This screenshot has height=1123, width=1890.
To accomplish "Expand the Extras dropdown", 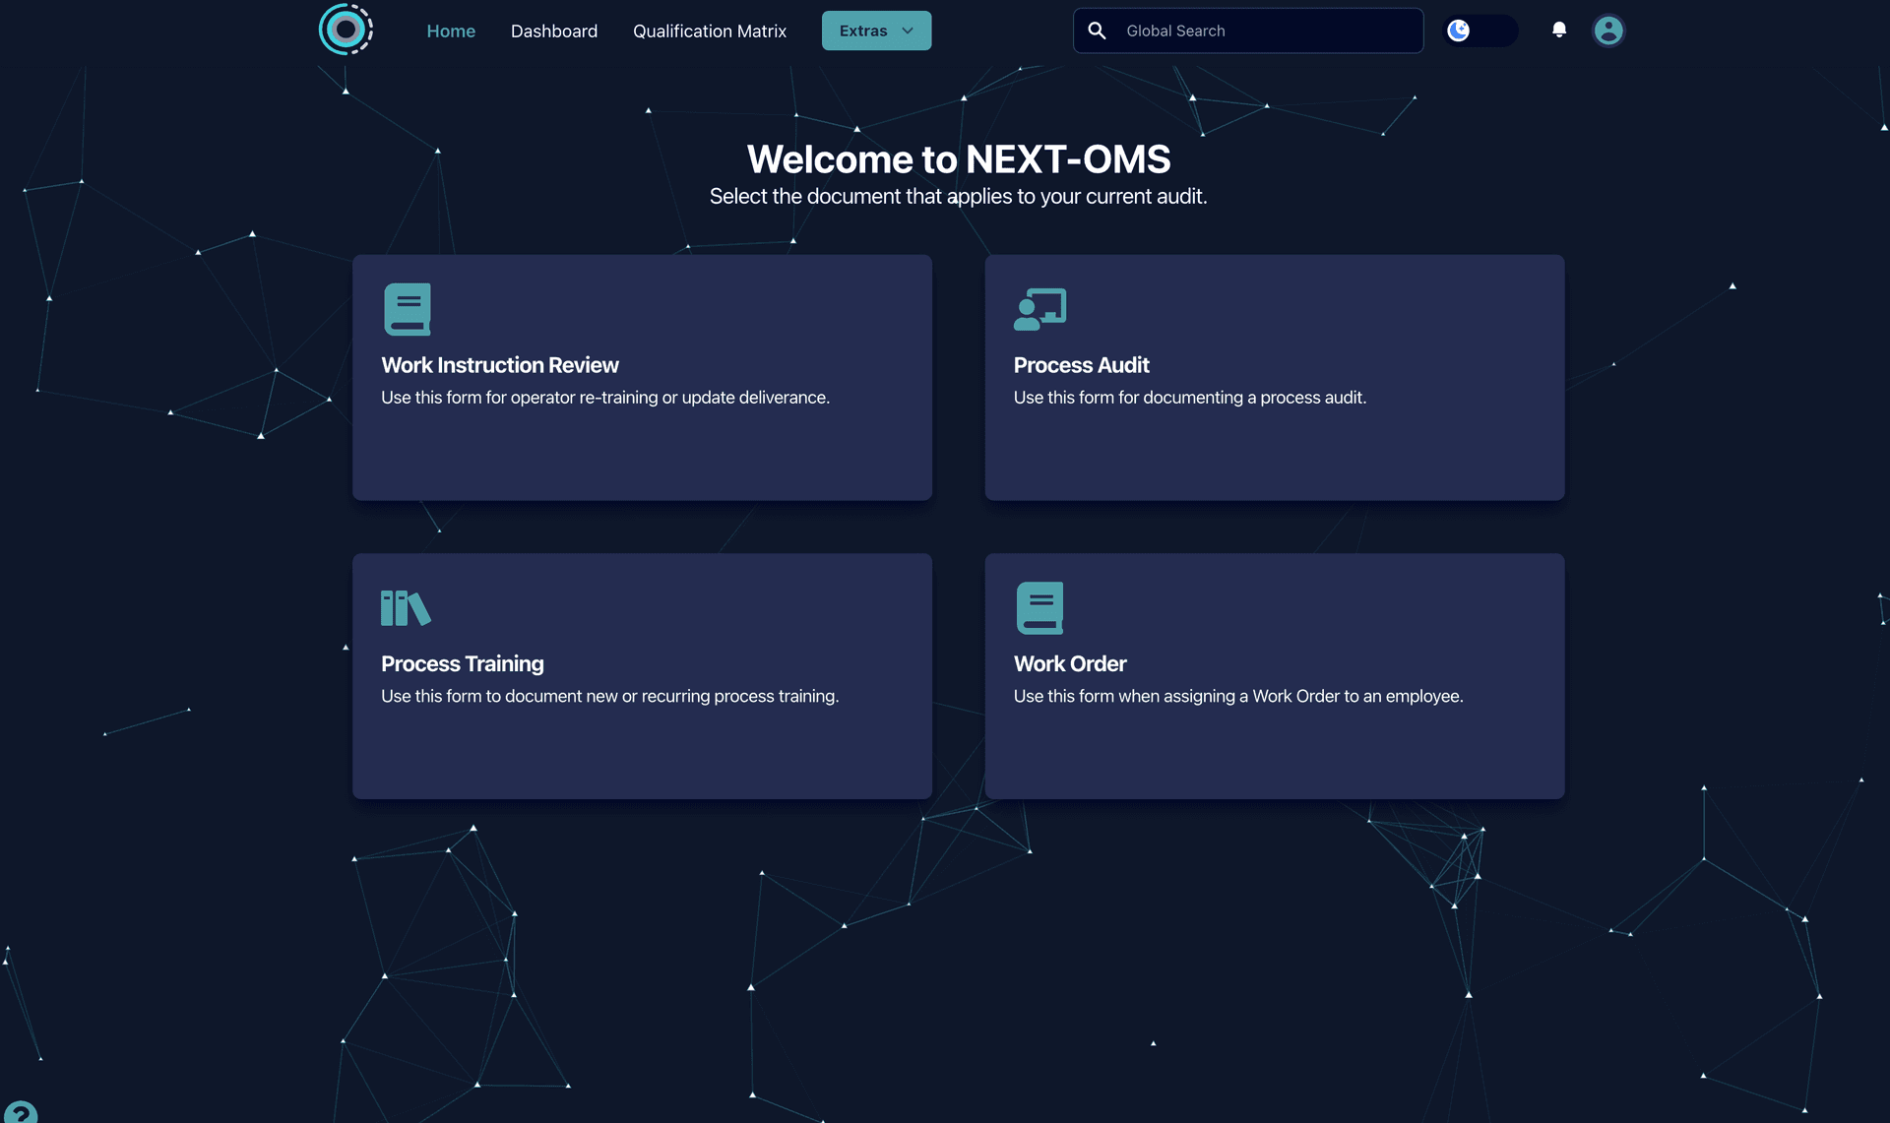I will point(863,31).
